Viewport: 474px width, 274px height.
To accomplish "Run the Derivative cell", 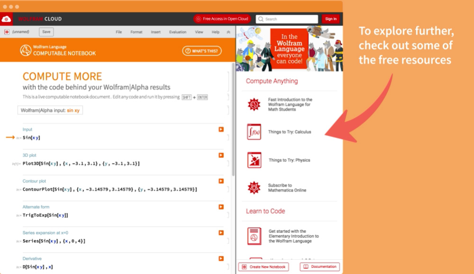I will [221, 258].
